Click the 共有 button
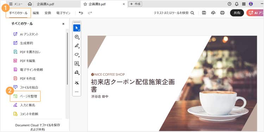Viewport: 264px width, 132px height. (x=237, y=13)
